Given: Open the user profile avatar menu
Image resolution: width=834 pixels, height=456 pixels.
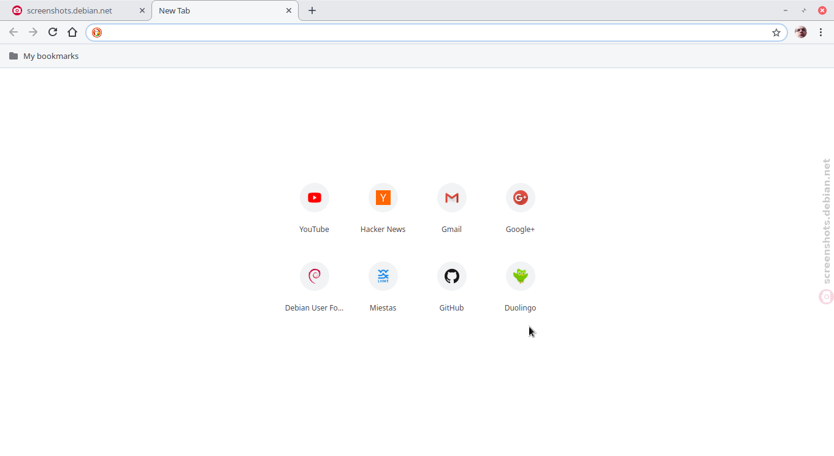Looking at the screenshot, I should coord(801,33).
